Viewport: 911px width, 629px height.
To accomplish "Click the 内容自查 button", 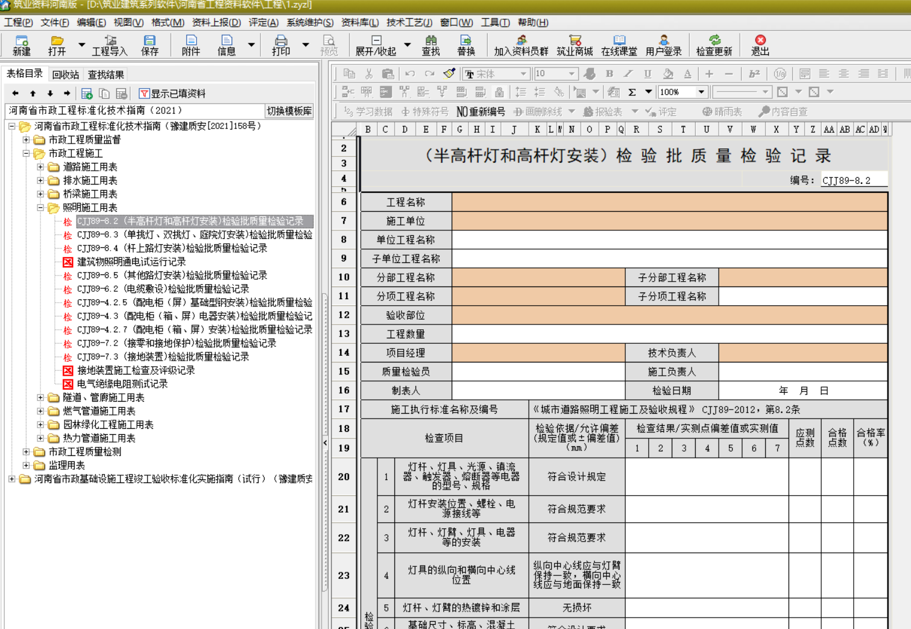I will point(783,112).
